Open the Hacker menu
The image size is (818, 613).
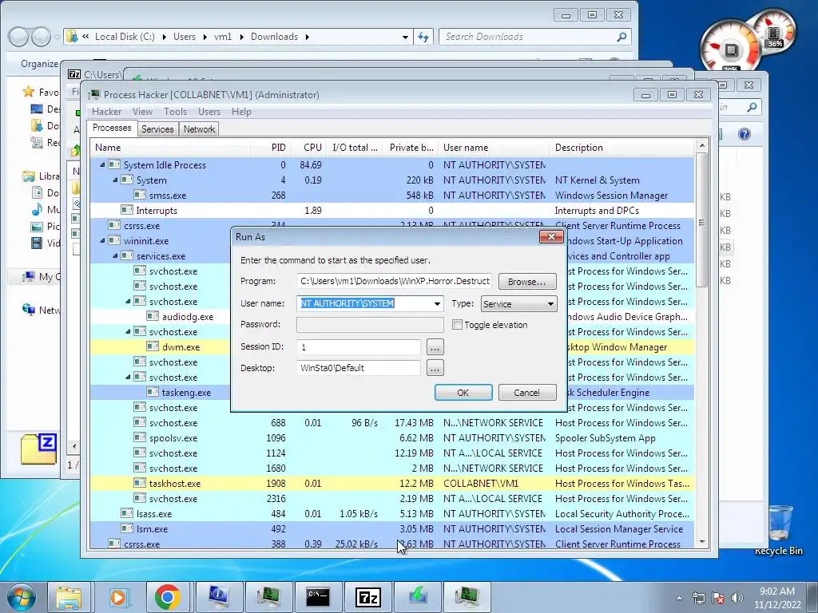tap(106, 112)
